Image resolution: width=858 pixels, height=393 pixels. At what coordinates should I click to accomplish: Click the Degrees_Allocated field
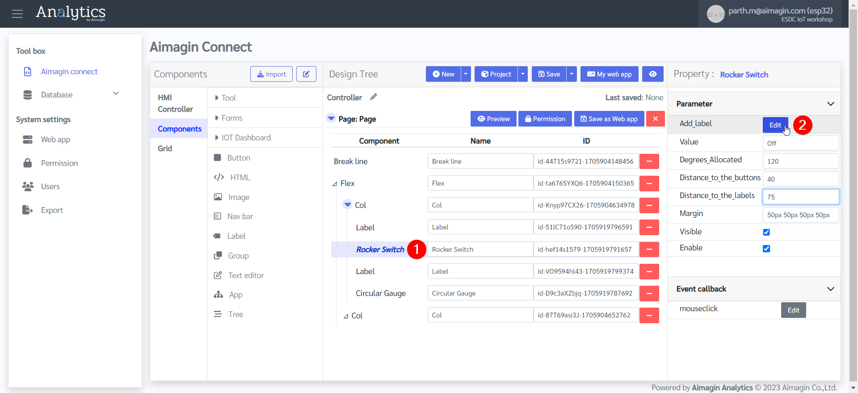[801, 161]
